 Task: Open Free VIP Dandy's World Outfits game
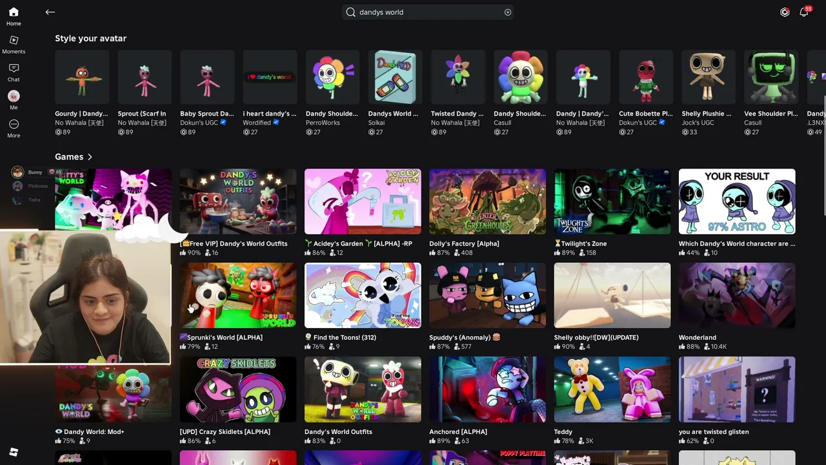point(238,201)
